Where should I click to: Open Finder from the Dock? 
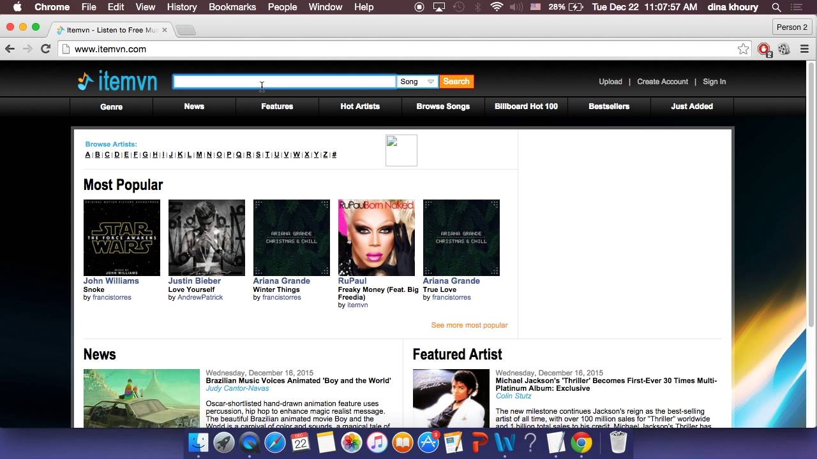tap(199, 442)
